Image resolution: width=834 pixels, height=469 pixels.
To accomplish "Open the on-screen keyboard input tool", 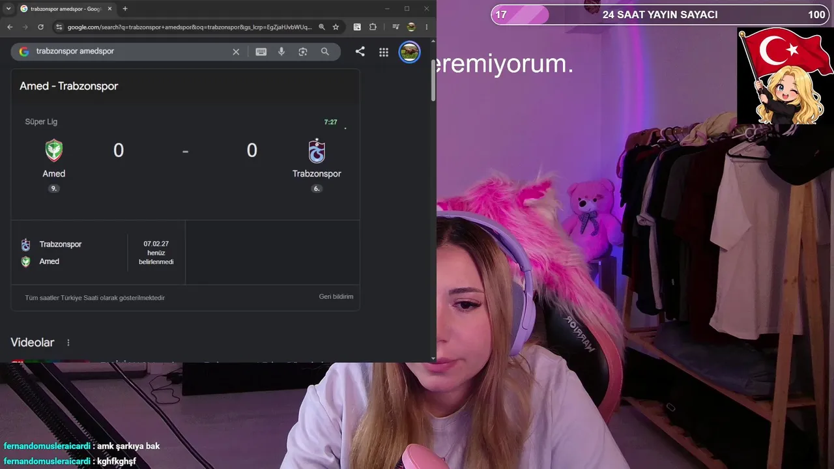I will point(261,51).
